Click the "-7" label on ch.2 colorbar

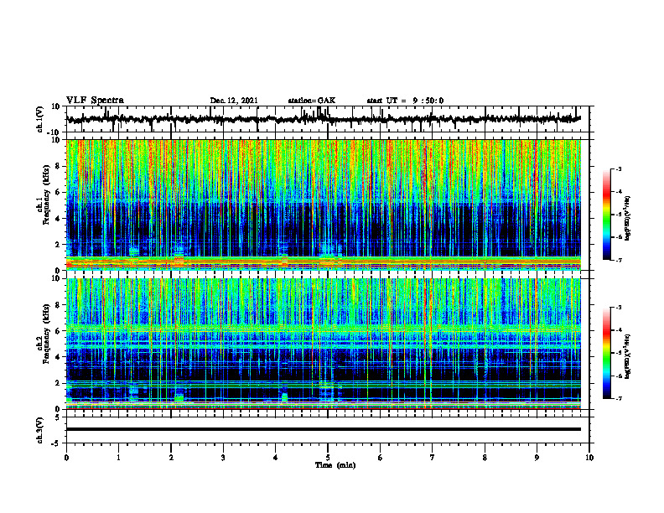pos(619,398)
